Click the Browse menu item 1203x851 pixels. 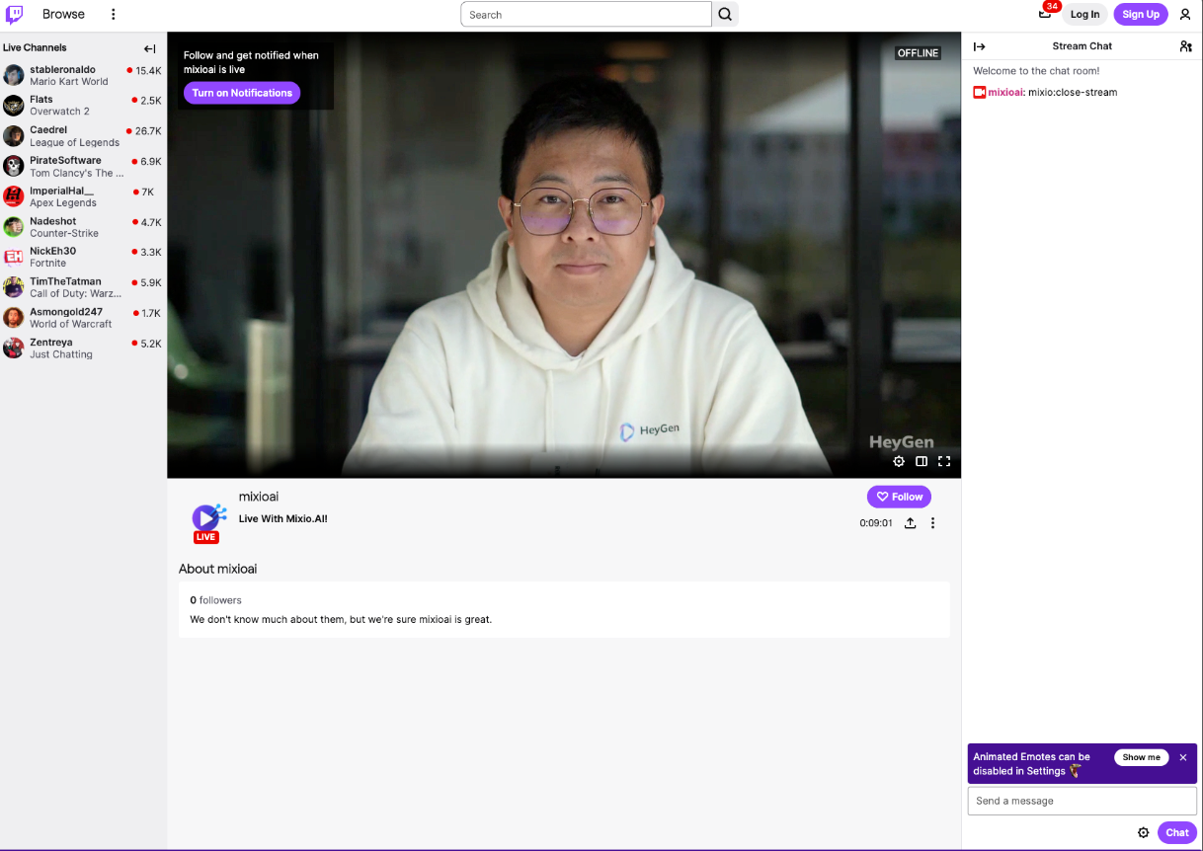(63, 15)
